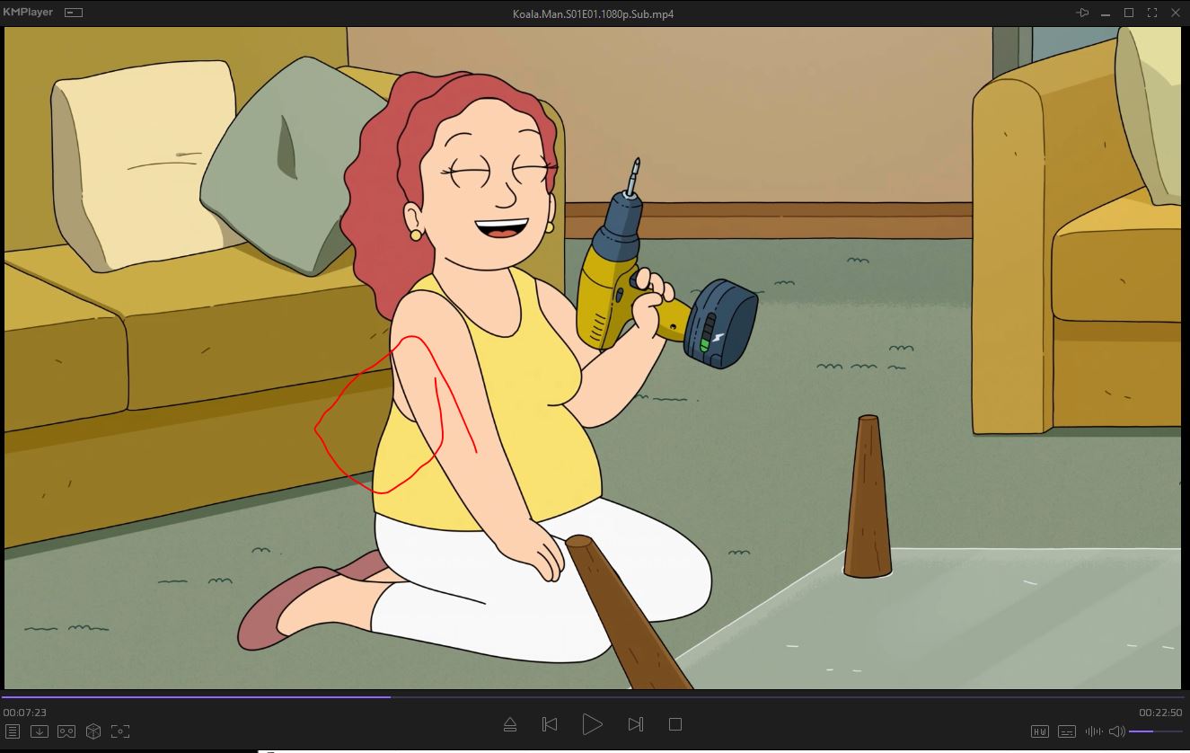Play the video

[592, 724]
